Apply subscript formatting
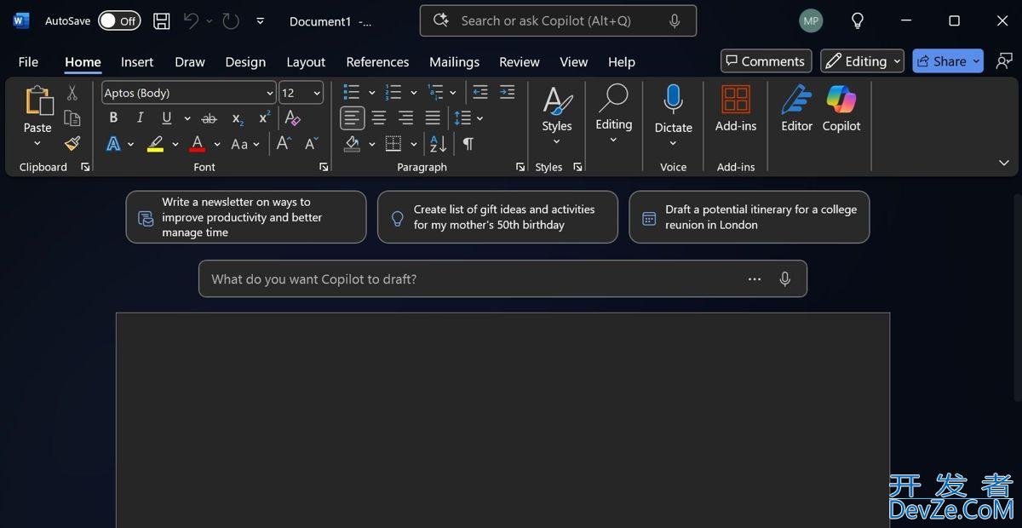The width and height of the screenshot is (1022, 528). pyautogui.click(x=238, y=118)
